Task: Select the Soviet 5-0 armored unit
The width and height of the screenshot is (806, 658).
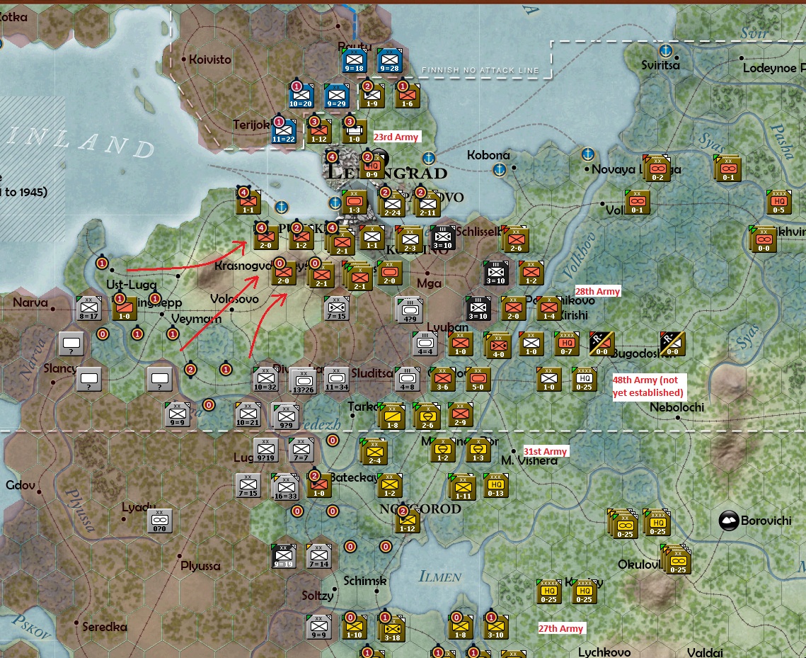Action: click(478, 380)
